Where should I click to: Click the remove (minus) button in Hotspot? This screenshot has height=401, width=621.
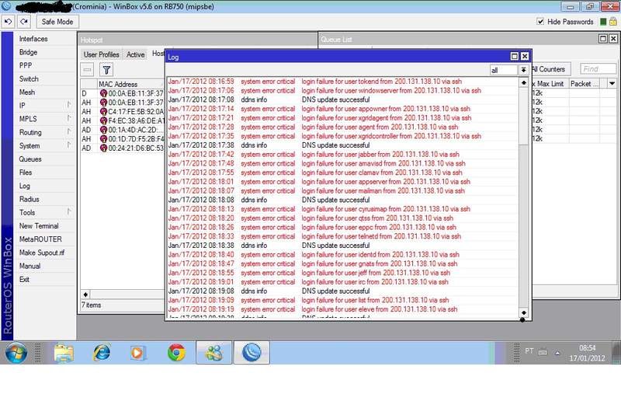click(88, 70)
